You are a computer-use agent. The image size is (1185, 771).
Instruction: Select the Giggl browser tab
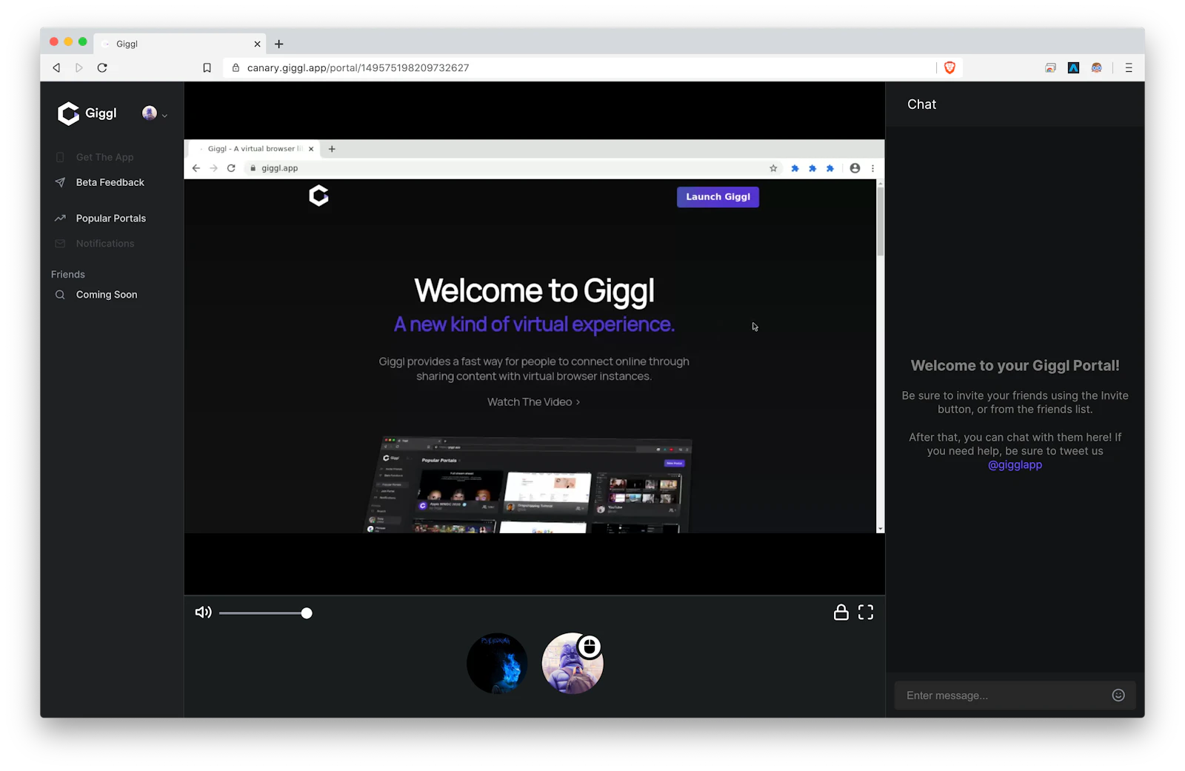pos(180,44)
